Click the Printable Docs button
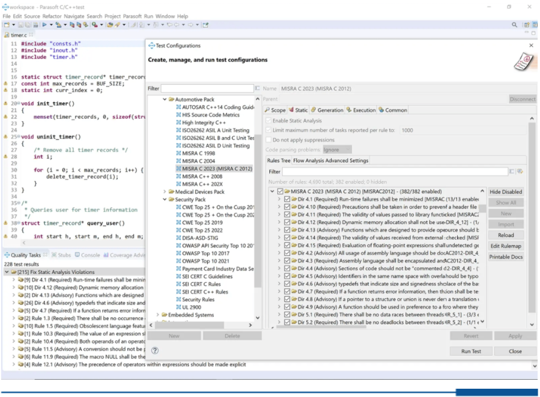 click(506, 257)
